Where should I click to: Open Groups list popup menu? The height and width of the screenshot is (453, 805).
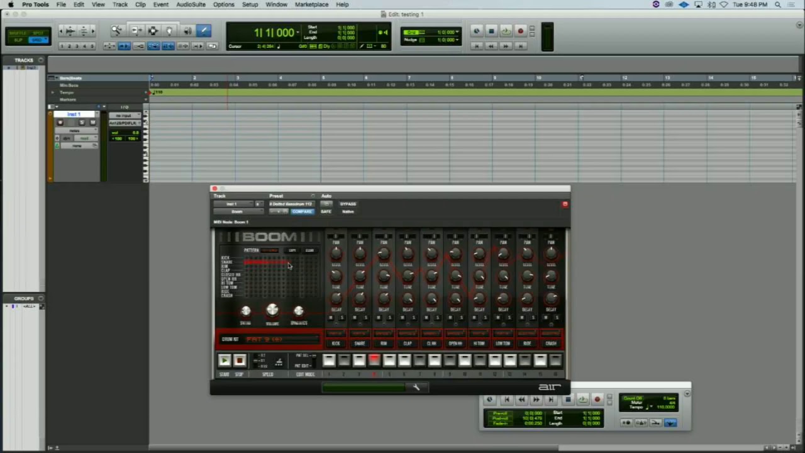pos(41,298)
